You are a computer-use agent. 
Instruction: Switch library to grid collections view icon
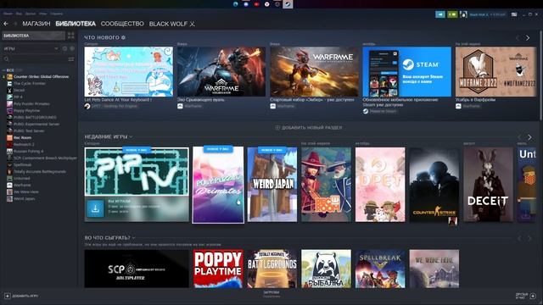point(71,36)
